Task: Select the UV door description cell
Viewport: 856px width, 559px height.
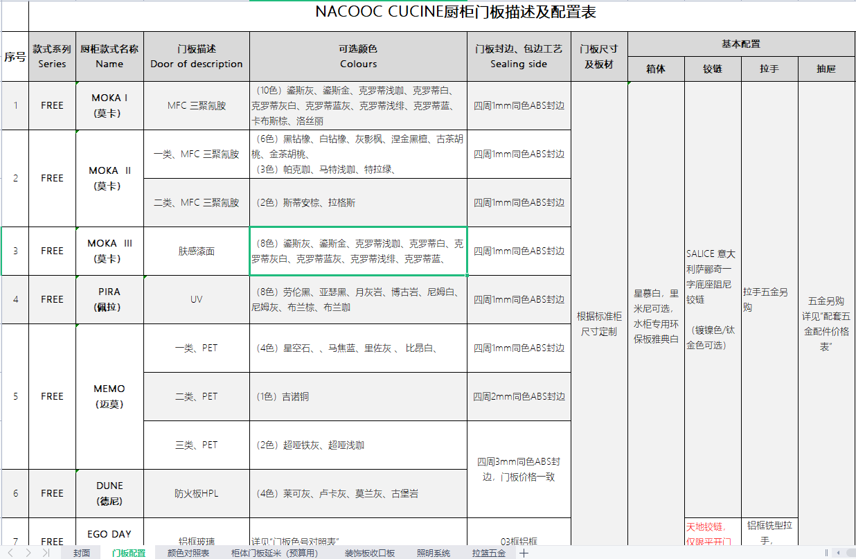Action: click(197, 299)
